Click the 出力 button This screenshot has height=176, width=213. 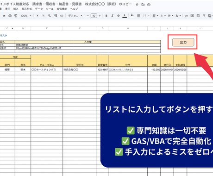(183, 42)
